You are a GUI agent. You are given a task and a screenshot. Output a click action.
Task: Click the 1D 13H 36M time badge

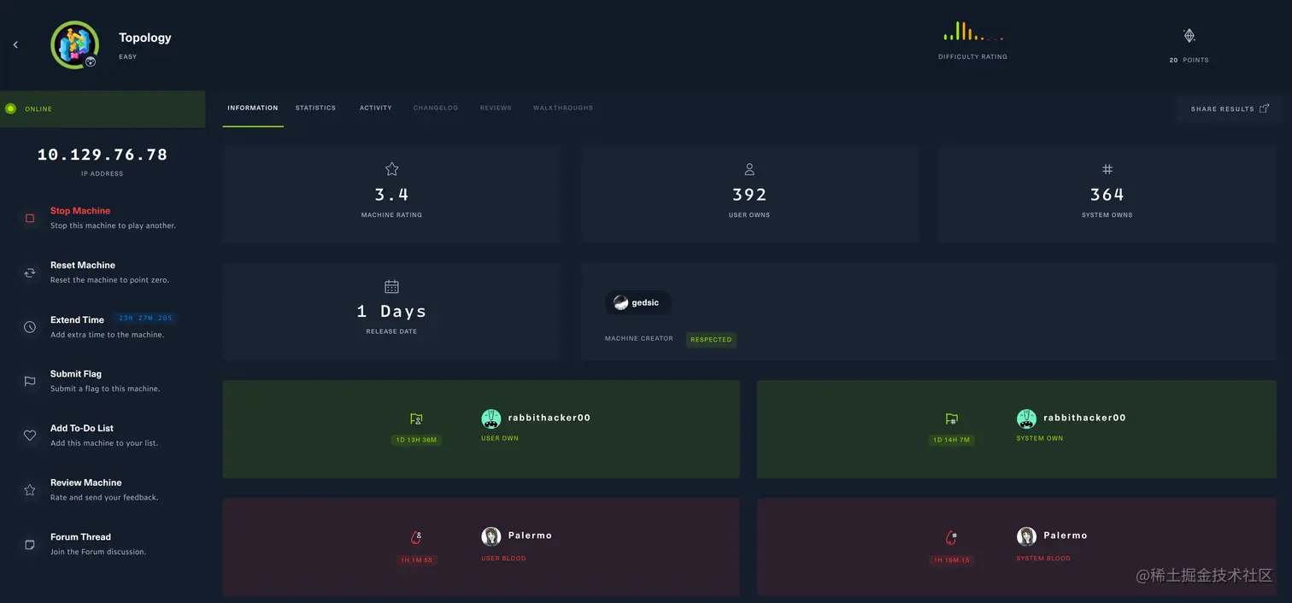[416, 439]
